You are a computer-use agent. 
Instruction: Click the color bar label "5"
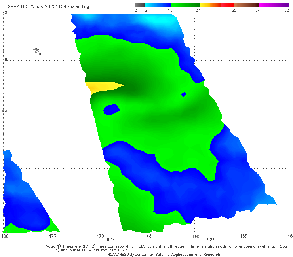click(x=146, y=10)
